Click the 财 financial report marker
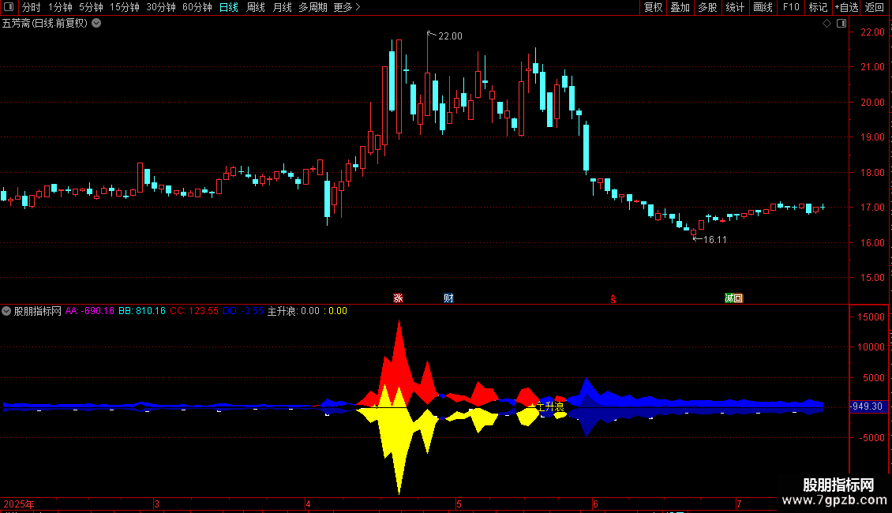This screenshot has width=892, height=513. (x=448, y=298)
